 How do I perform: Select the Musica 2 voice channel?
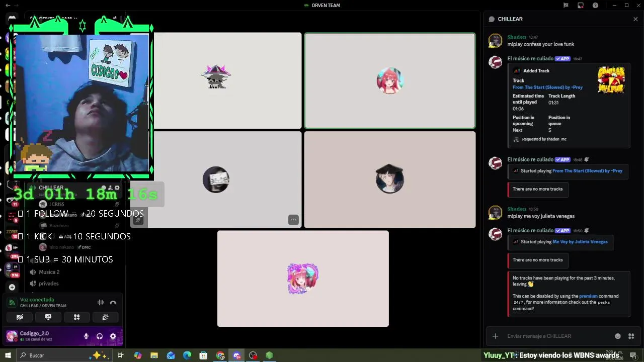[x=49, y=272]
